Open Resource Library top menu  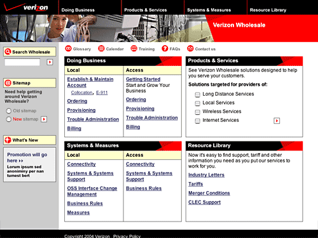[x=268, y=10]
